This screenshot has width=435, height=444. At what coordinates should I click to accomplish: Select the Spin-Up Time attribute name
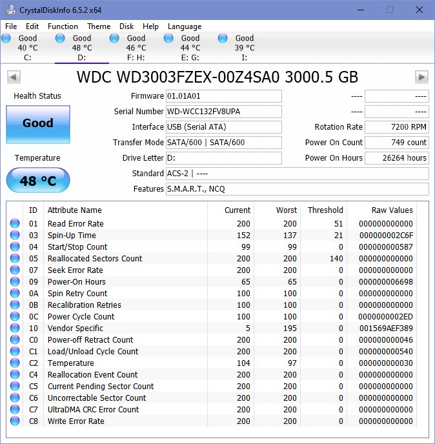tap(72, 236)
